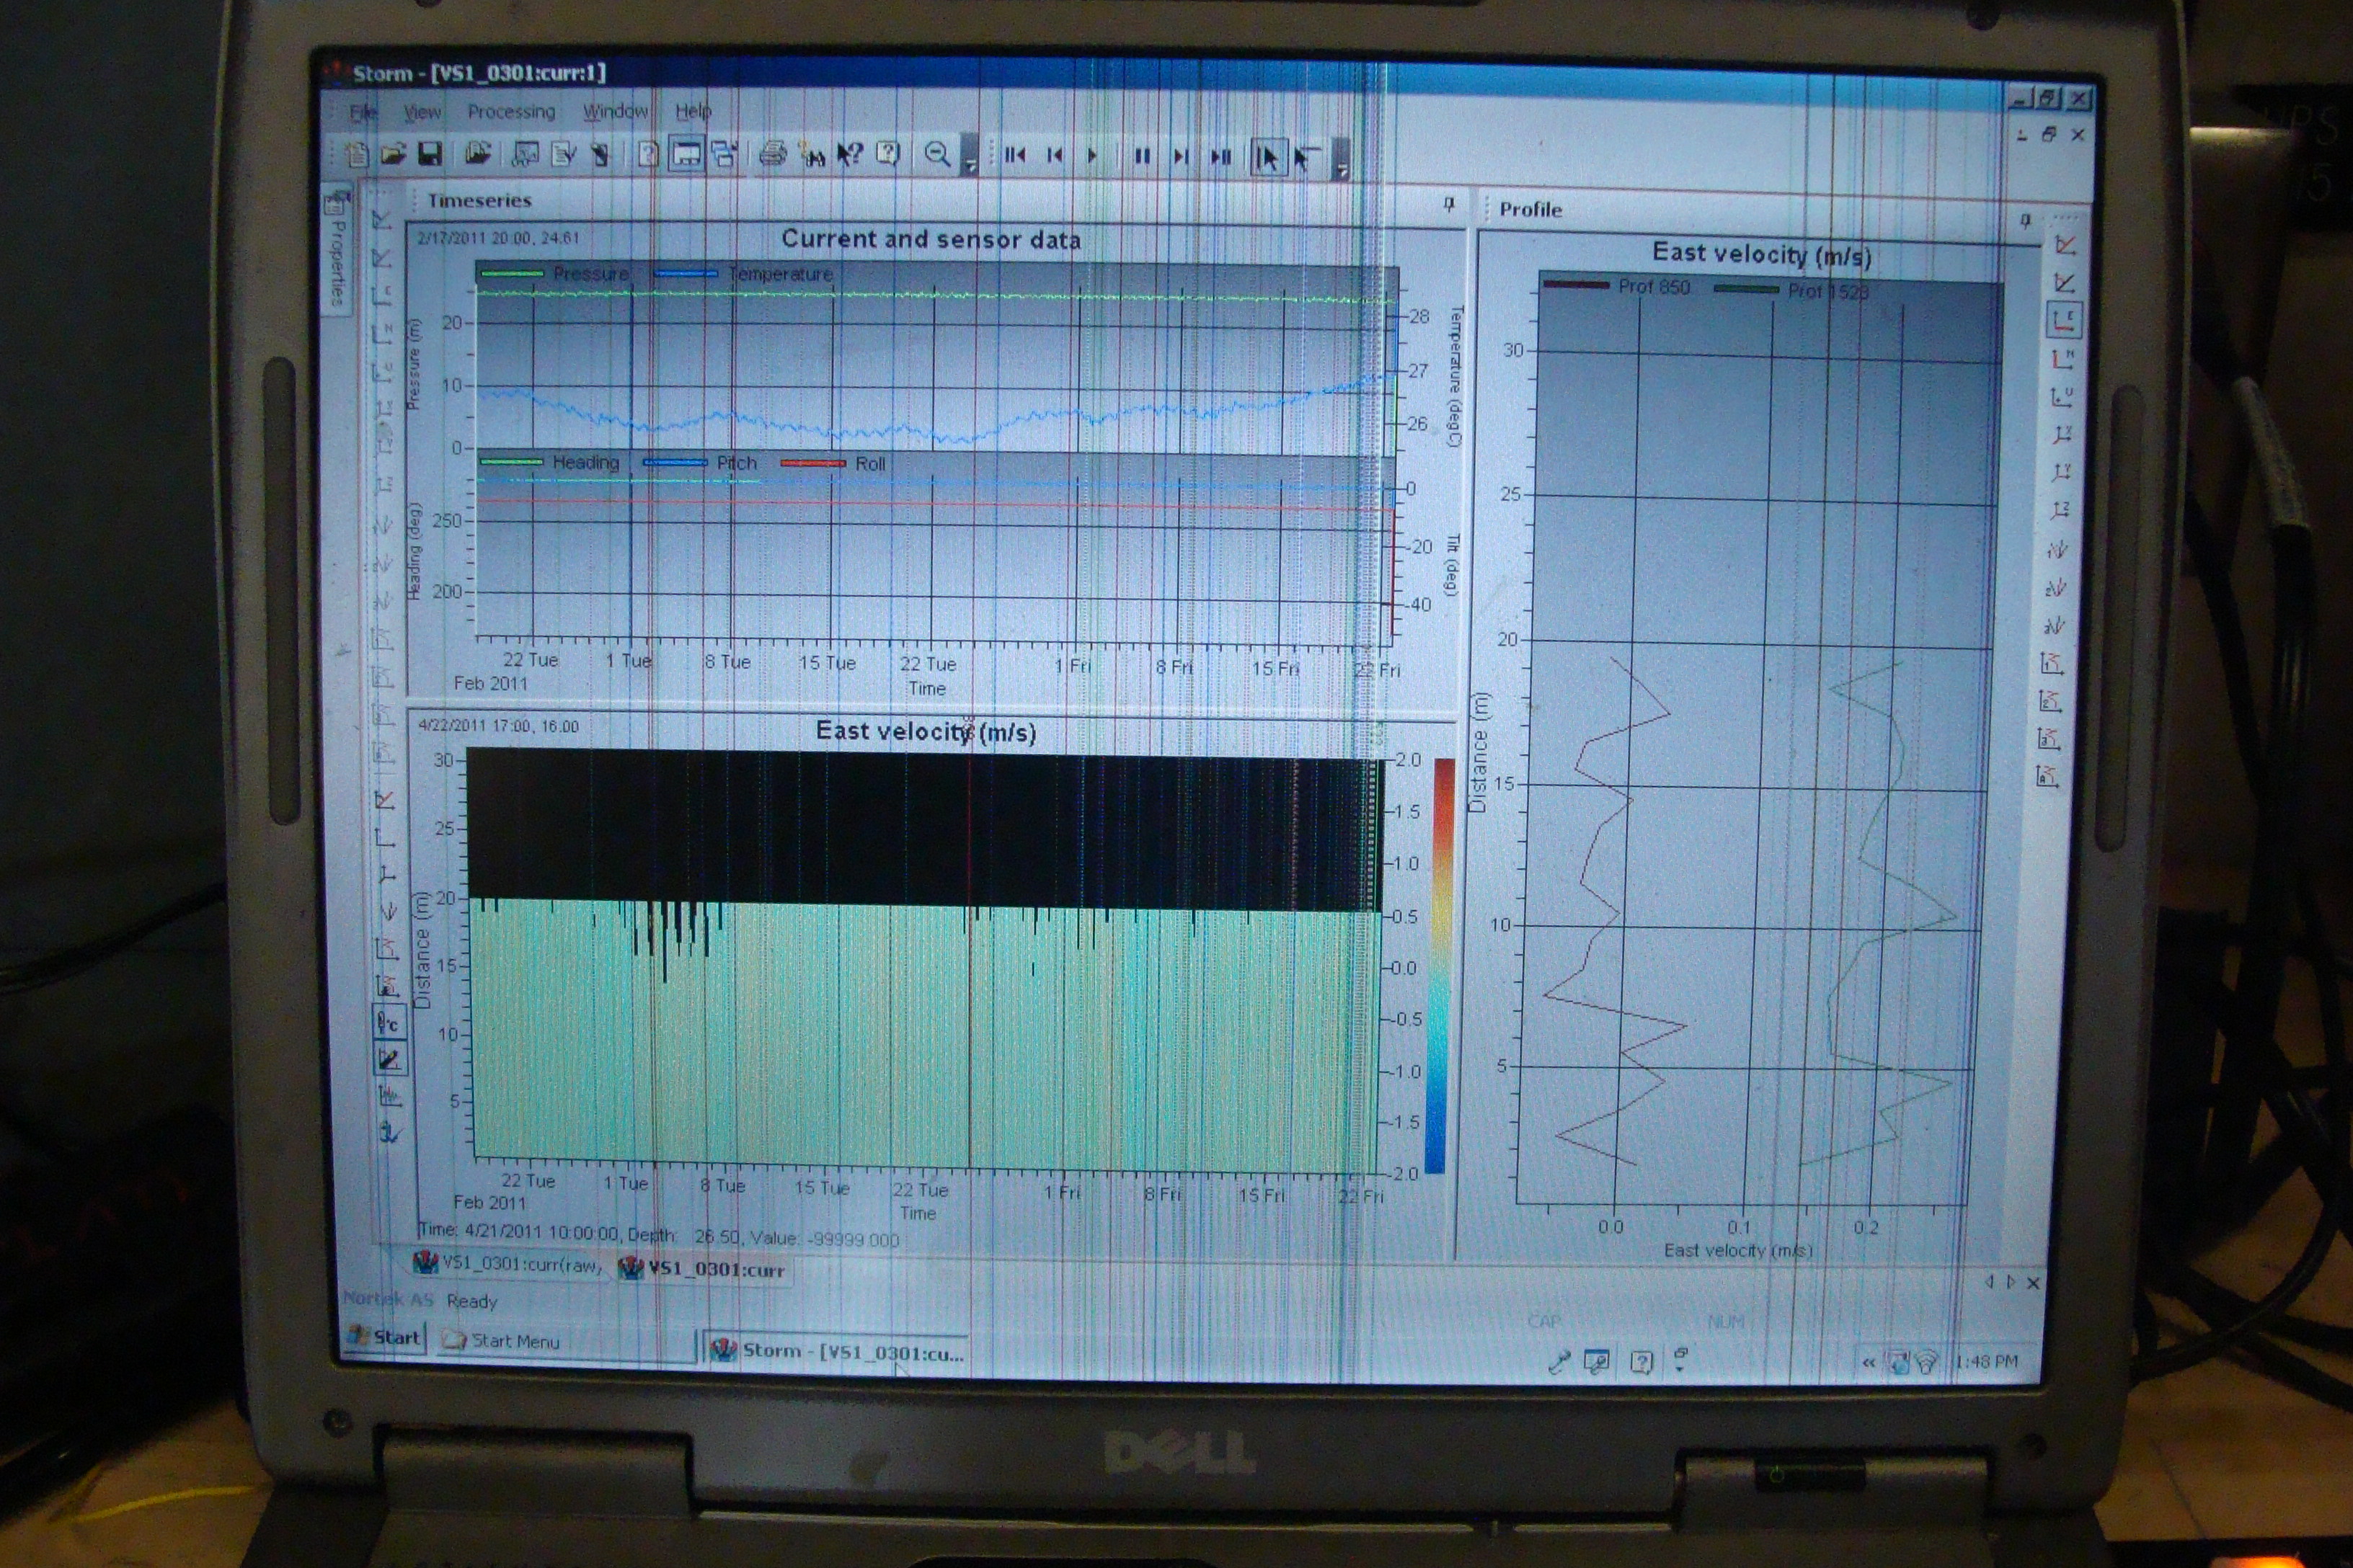Screen dimensions: 2353x1568
Task: Click the Pause playback button
Action: (x=1141, y=156)
